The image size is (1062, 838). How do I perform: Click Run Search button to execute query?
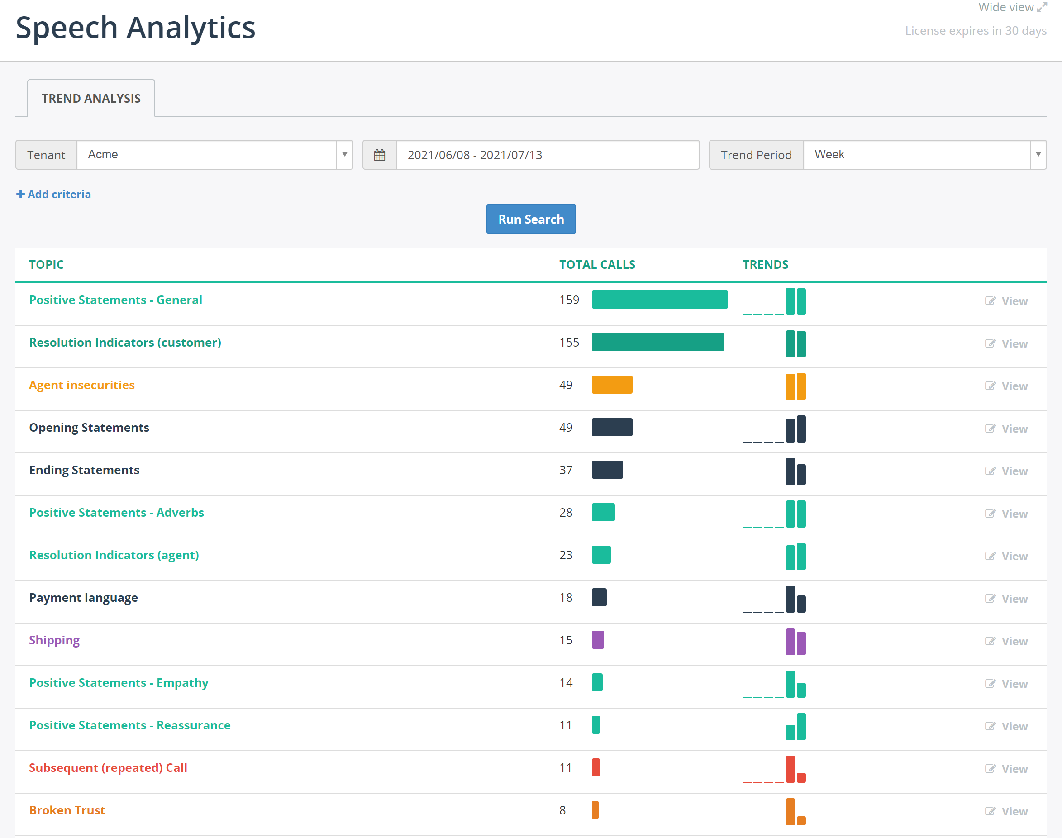[531, 219]
